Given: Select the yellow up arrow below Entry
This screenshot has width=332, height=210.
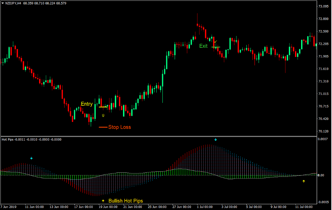Looking at the screenshot, I should [x=103, y=115].
